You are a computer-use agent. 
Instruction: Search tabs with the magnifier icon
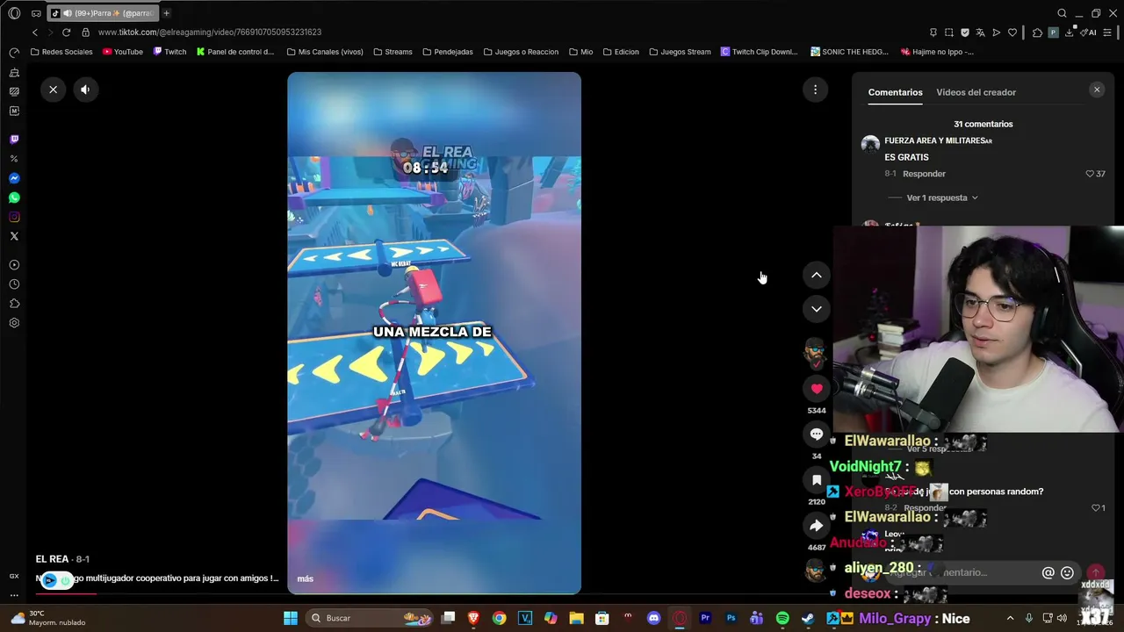[1062, 13]
